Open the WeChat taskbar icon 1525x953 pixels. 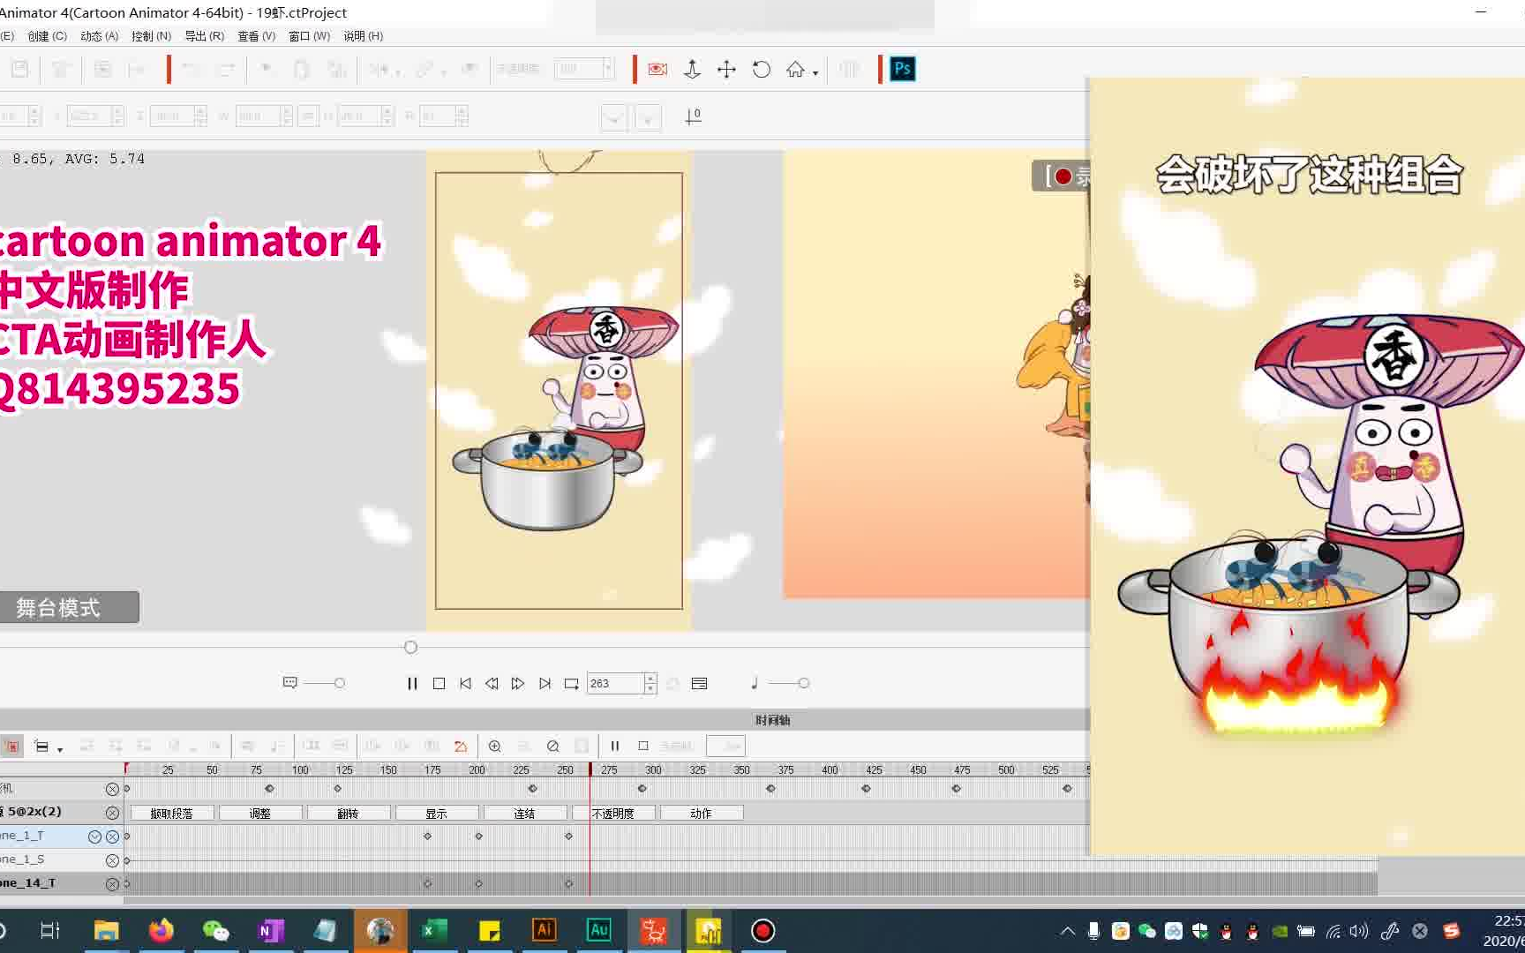click(216, 930)
